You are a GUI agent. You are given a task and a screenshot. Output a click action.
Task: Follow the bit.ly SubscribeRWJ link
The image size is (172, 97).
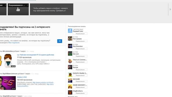tap(35, 85)
